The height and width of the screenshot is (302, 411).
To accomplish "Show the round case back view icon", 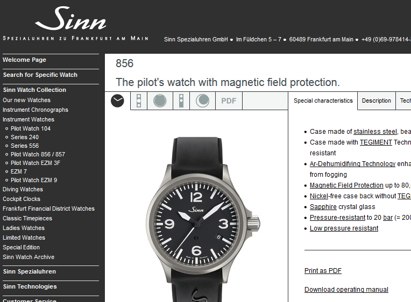I will 160,101.
